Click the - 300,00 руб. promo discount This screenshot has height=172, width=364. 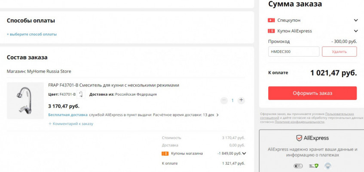click(344, 42)
